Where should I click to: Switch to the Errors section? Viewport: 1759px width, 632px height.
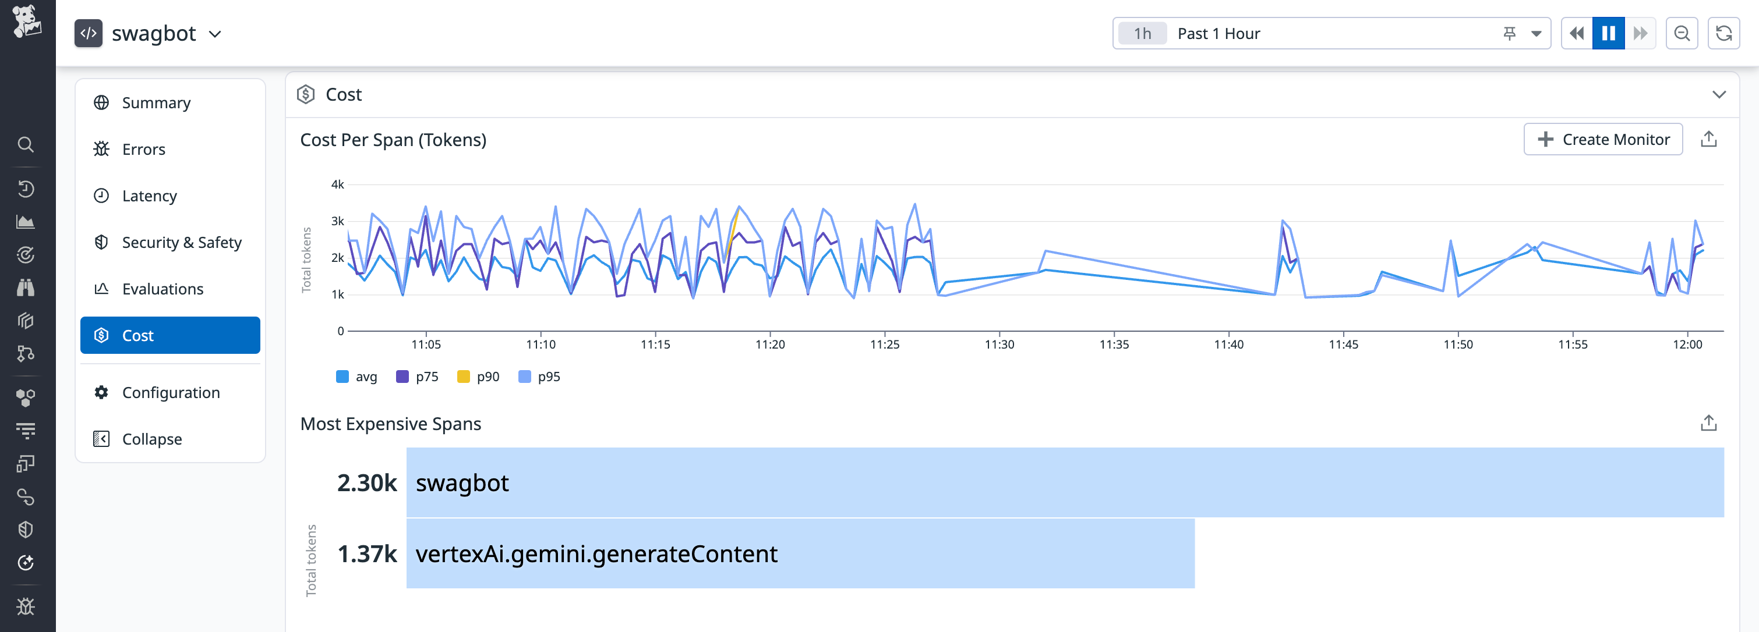[x=143, y=149]
